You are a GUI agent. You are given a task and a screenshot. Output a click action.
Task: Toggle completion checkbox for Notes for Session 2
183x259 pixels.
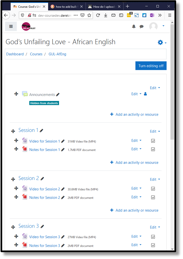(153, 197)
